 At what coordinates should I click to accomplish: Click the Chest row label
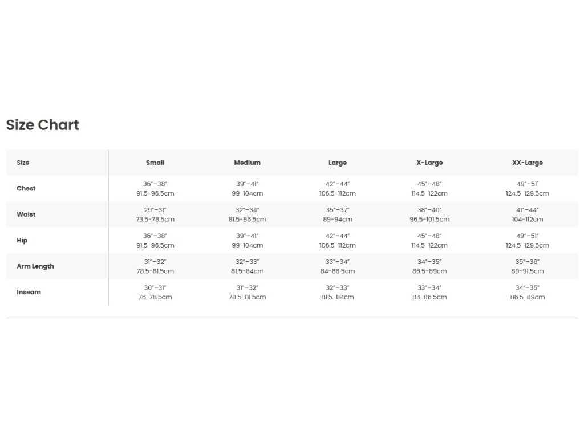tap(26, 188)
